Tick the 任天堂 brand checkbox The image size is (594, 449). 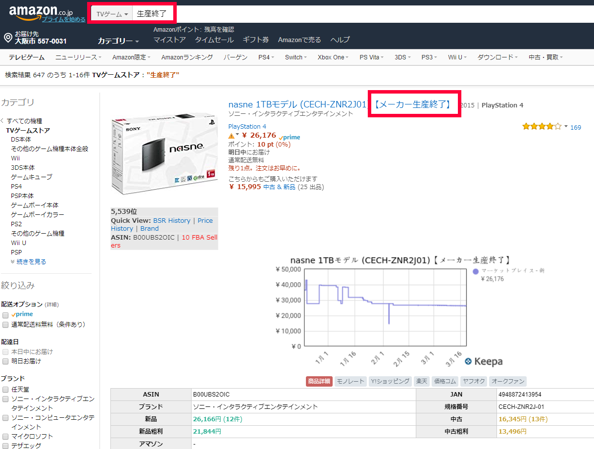(x=5, y=390)
